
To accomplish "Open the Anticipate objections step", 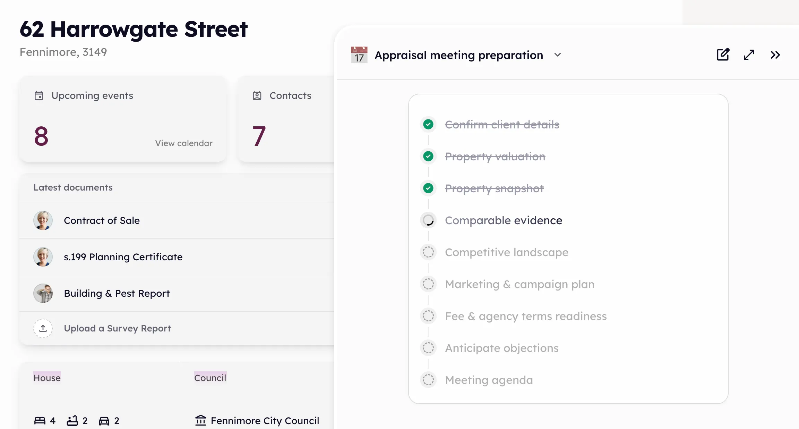I will 502,348.
